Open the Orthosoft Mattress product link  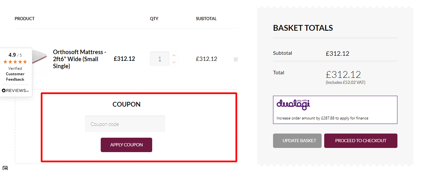80,59
